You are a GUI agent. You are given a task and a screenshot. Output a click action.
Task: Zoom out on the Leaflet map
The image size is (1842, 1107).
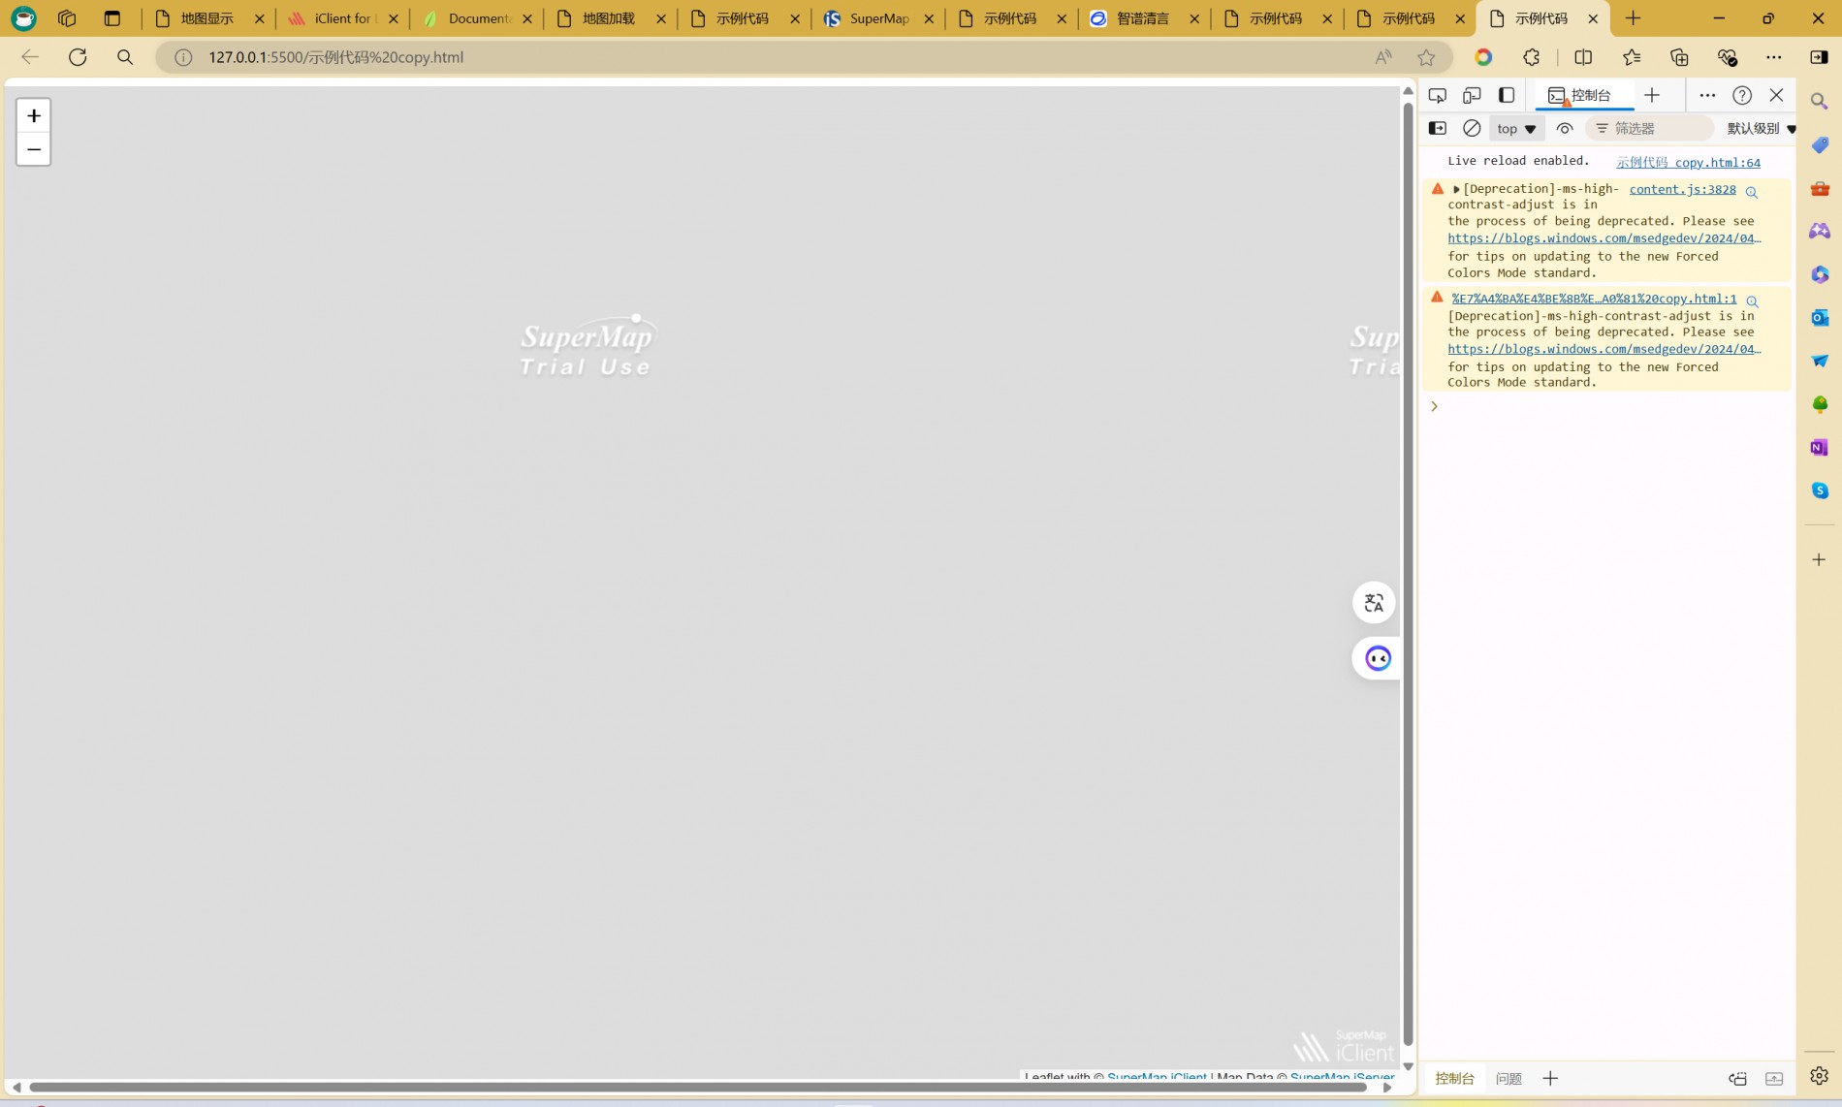point(34,149)
